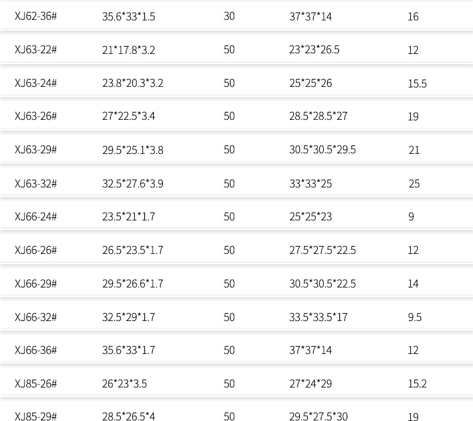Screen dimensions: 473x421
Task: Select the XJ85-26# model name
Action: 36,384
